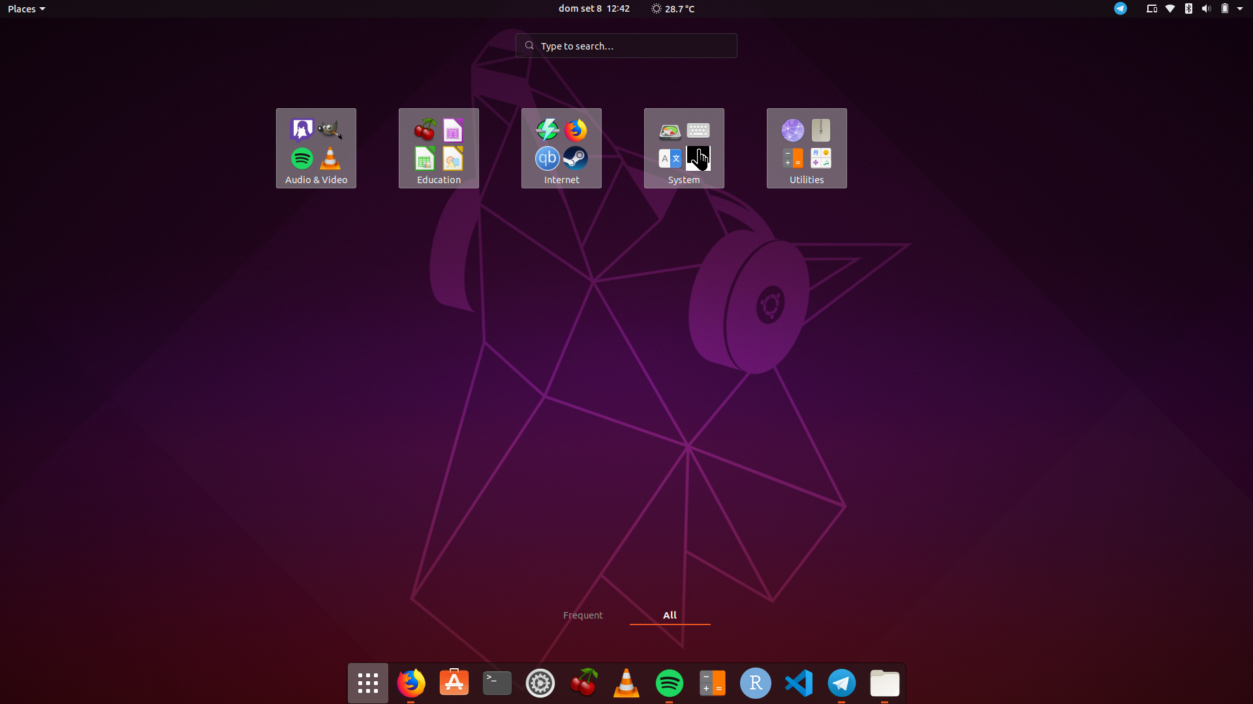1253x704 pixels.
Task: Click the volume icon in top bar
Action: point(1206,8)
